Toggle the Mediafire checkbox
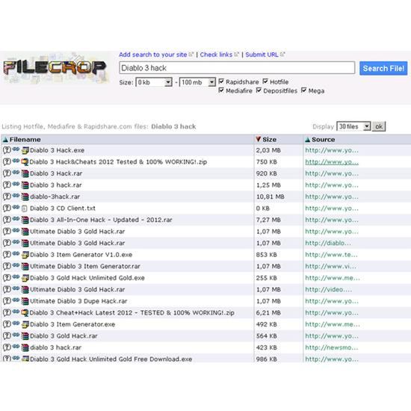Image resolution: width=411 pixels, height=411 pixels. 221,90
